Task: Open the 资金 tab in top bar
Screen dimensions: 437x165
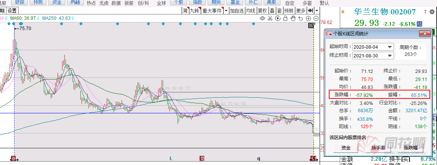Action: pyautogui.click(x=57, y=3)
